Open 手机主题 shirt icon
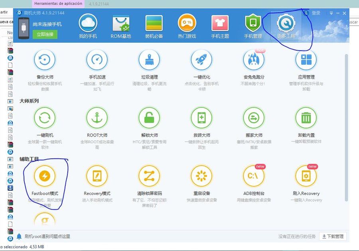Screen dimensions: 359x251 (x=220, y=23)
